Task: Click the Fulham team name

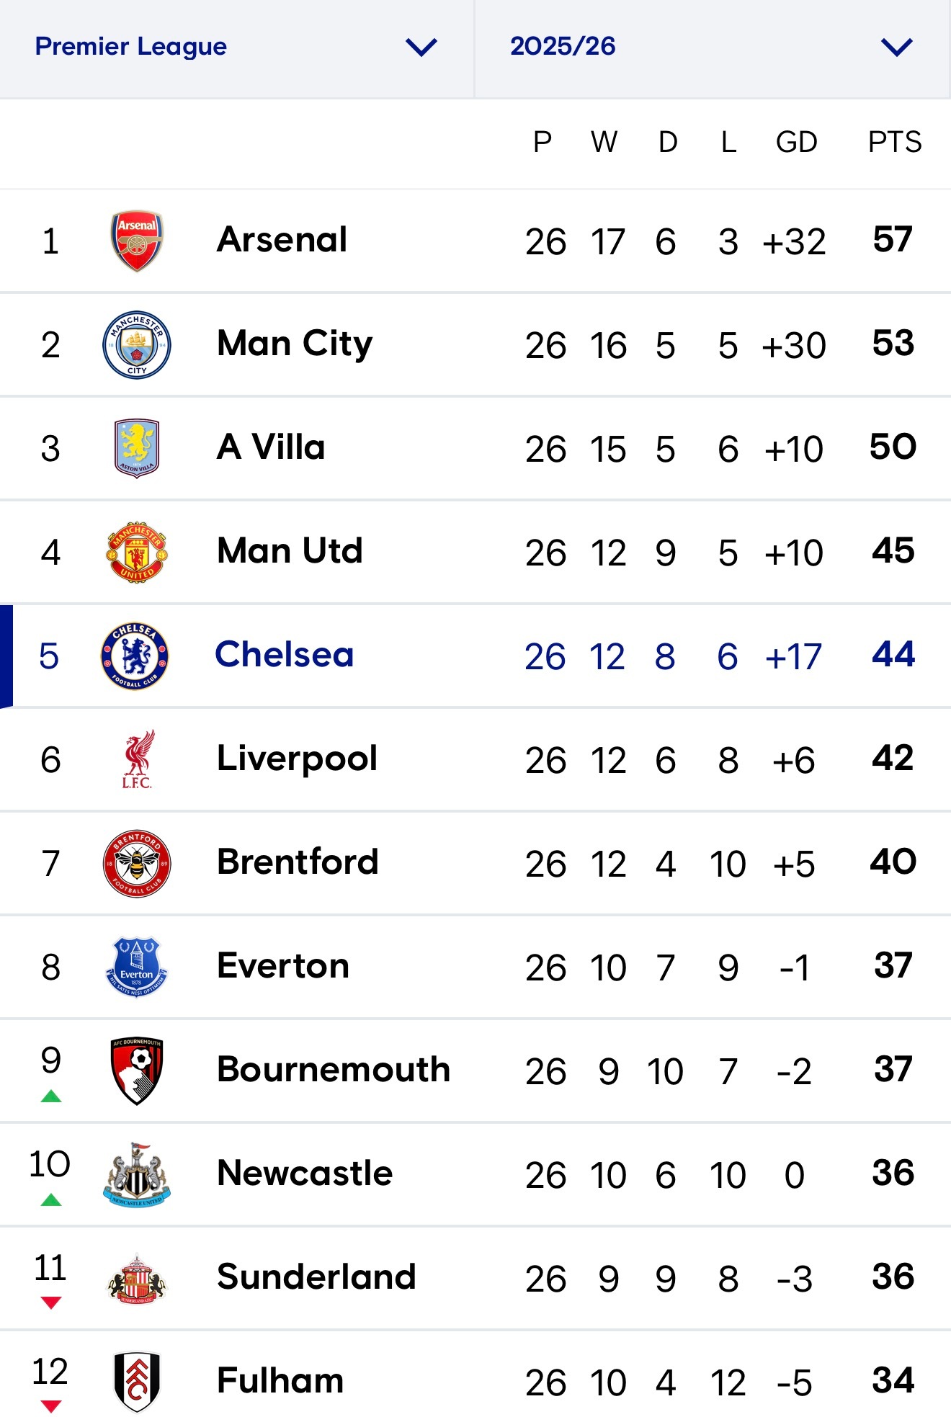Action: (x=280, y=1381)
